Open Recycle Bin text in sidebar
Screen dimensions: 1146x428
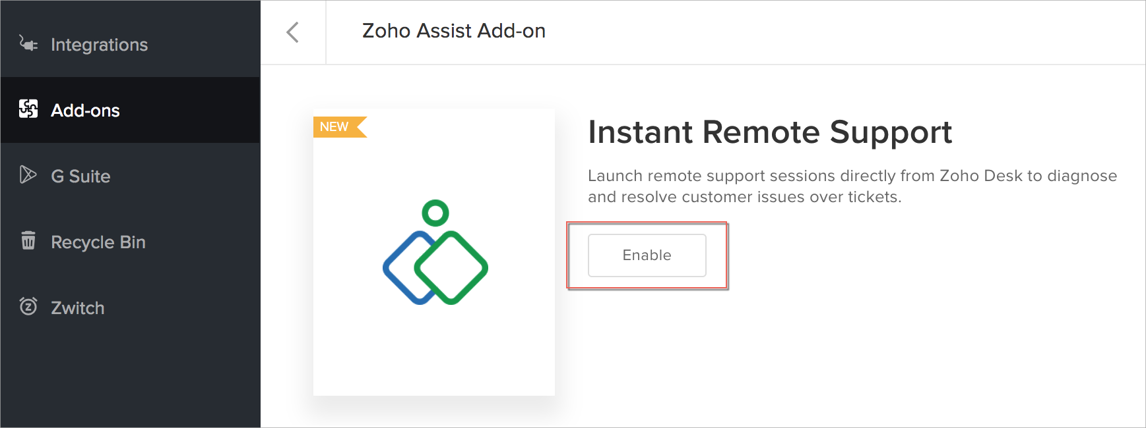[x=98, y=242]
